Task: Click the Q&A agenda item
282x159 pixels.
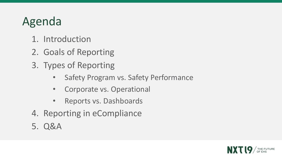Action: pyautogui.click(x=53, y=126)
